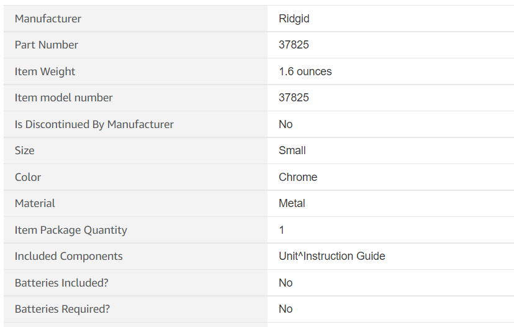
Task: Select the No value for Discontinued row
Action: (286, 124)
